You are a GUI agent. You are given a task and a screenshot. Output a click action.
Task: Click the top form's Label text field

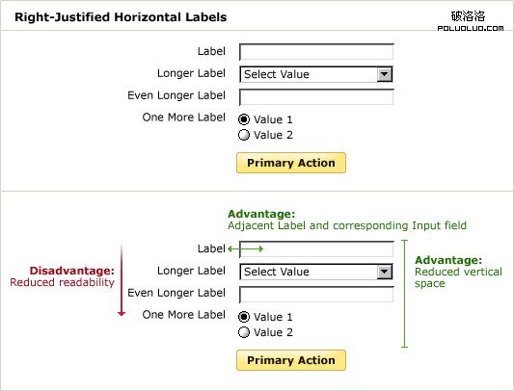pos(316,52)
